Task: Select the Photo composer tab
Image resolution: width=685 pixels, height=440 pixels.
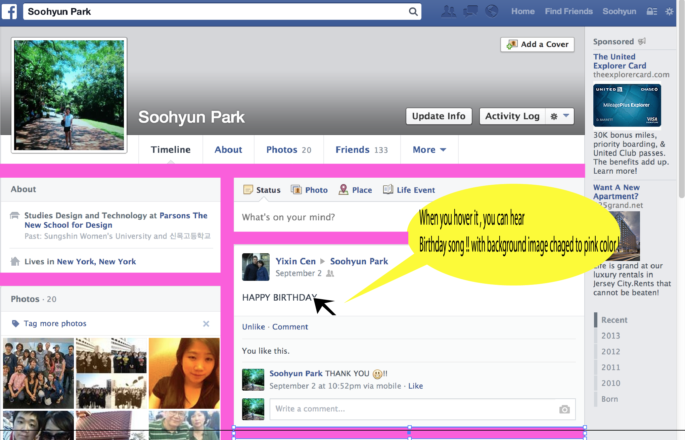Action: (309, 190)
